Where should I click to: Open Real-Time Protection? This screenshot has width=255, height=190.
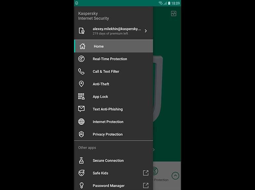[114, 59]
